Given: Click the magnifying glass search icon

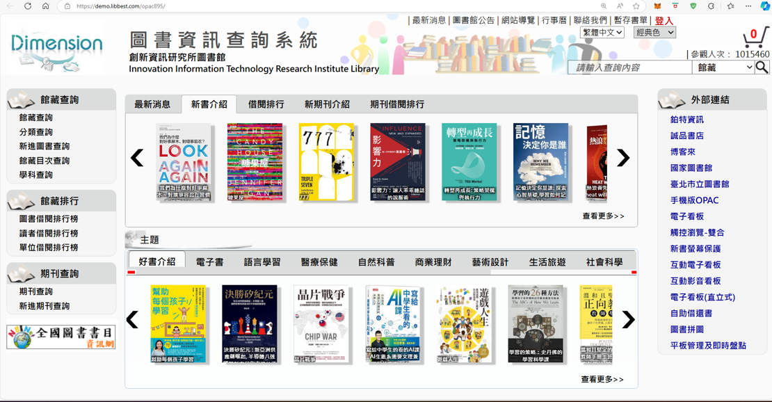Looking at the screenshot, I should coord(762,67).
